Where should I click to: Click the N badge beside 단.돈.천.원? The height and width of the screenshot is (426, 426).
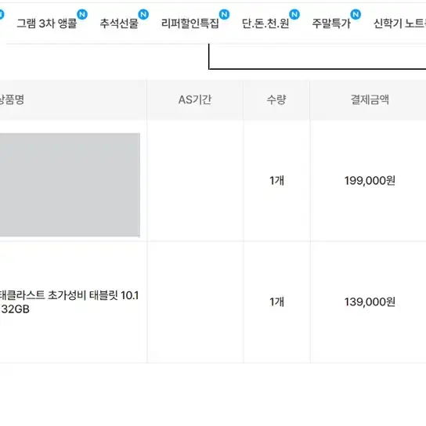pos(294,14)
